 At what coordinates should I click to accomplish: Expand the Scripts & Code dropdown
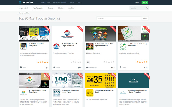pyautogui.click(x=24, y=8)
